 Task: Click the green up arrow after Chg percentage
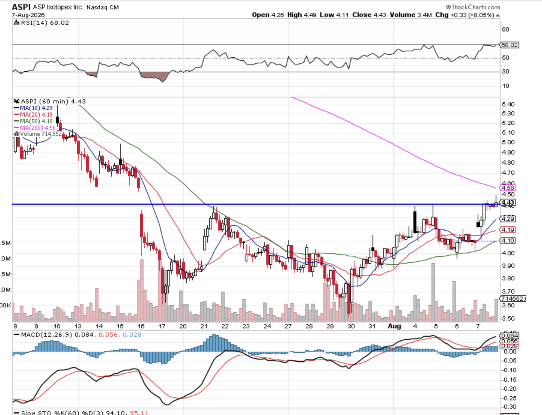tap(498, 15)
